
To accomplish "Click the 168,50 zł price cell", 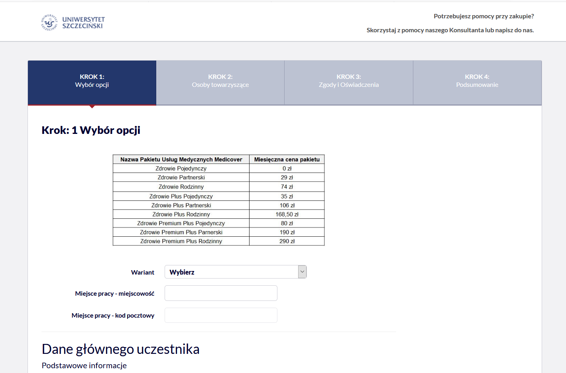I will [x=287, y=214].
